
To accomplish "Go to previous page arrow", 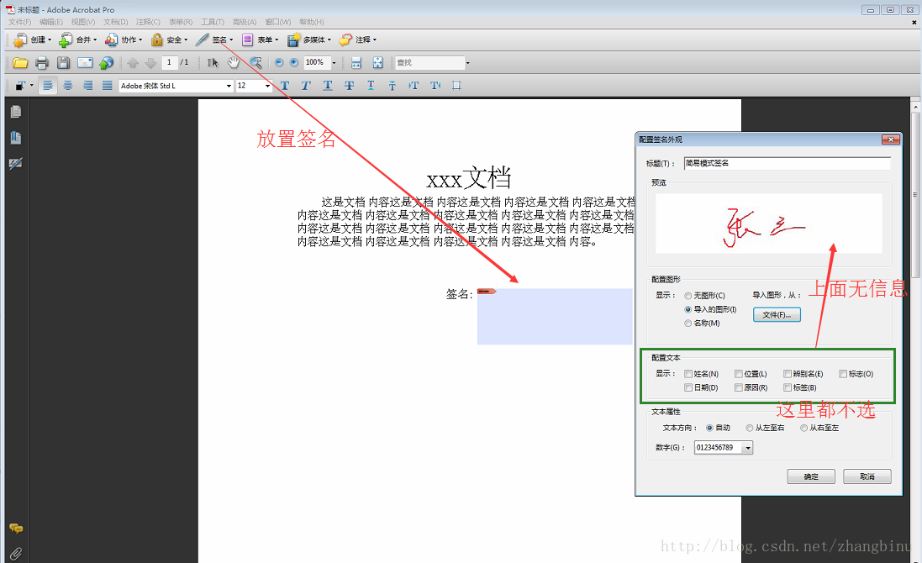I will coord(133,62).
